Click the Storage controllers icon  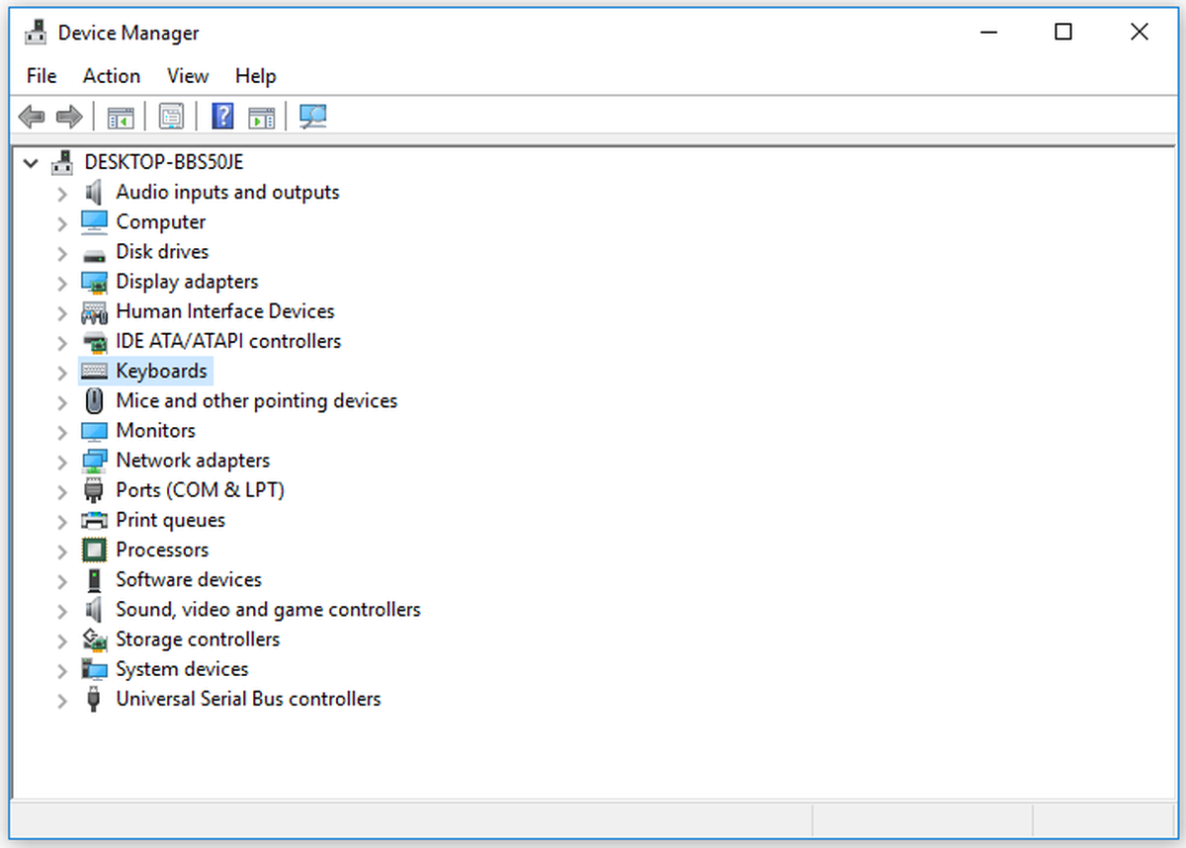(94, 639)
